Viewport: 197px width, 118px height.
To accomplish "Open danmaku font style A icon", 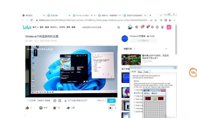I will (65, 101).
